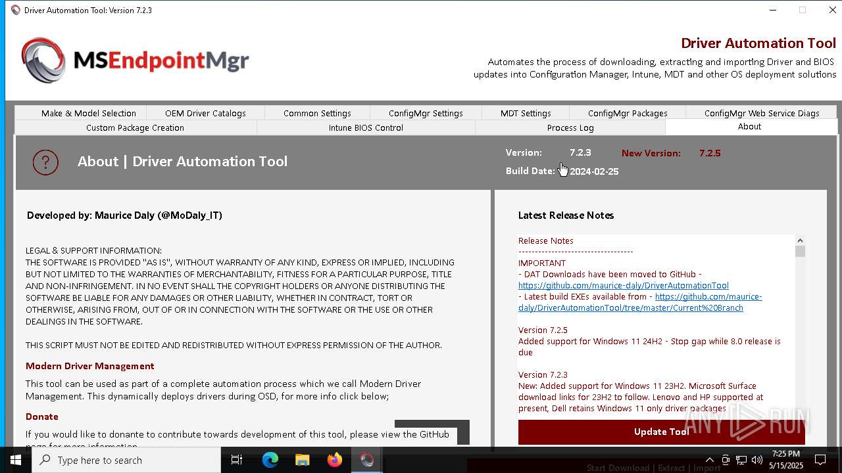Minimize the Driver Automation Tool window
Image resolution: width=842 pixels, height=473 pixels.
[772, 10]
